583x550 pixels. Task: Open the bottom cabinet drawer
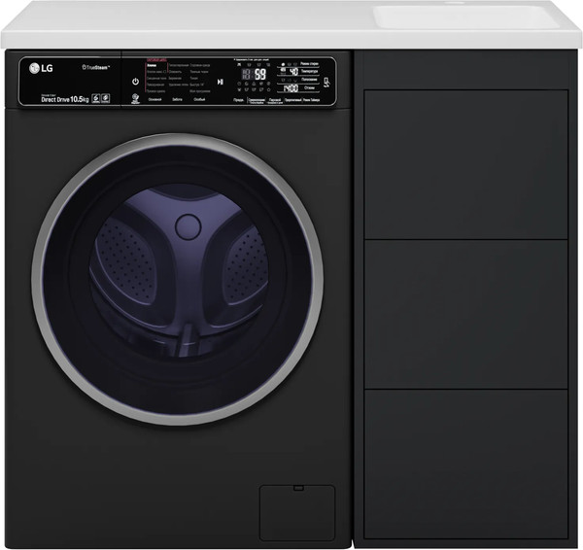(465, 464)
